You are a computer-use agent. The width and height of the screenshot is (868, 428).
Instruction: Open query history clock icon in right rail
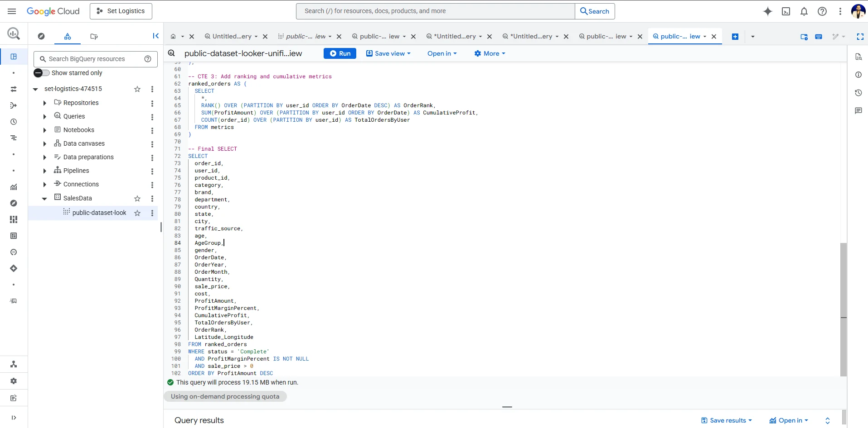[858, 93]
